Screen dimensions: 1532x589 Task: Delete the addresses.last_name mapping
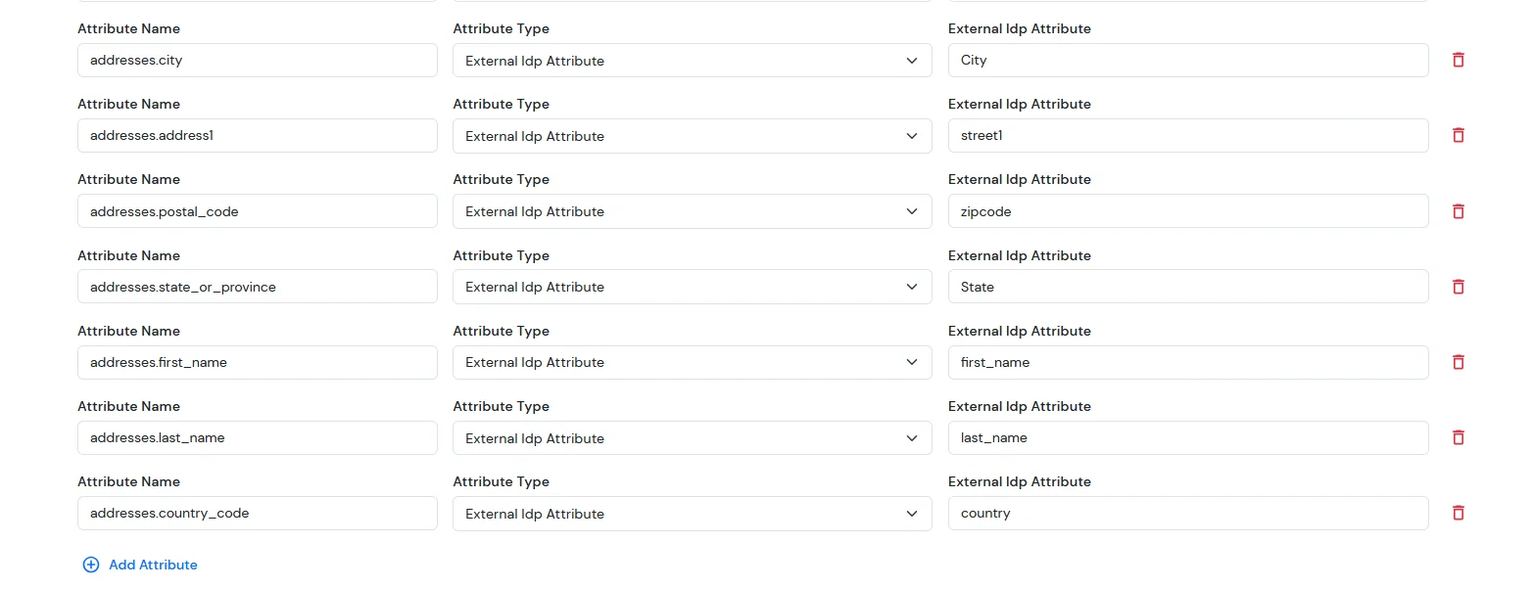pyautogui.click(x=1458, y=437)
